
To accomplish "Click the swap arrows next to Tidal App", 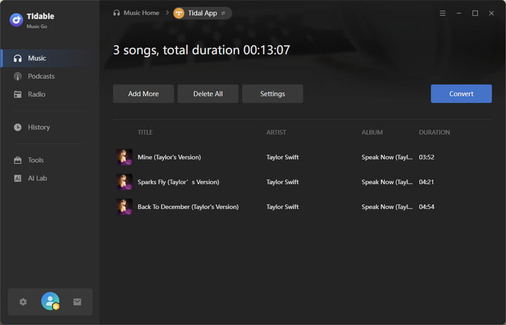I will coord(223,13).
